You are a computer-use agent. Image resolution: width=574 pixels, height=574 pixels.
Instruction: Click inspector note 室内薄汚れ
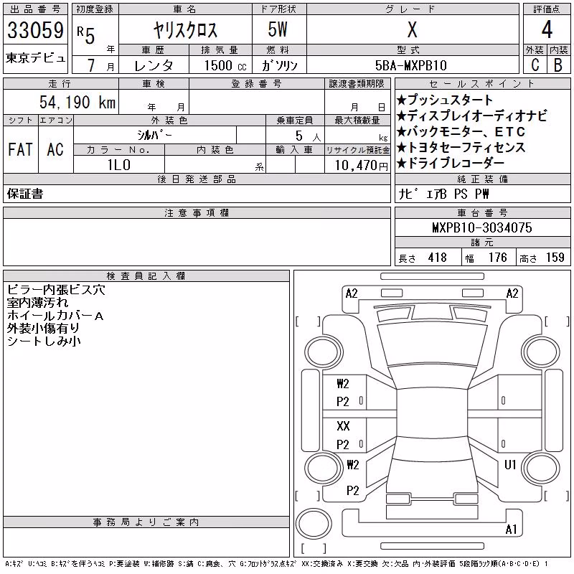pos(37,303)
